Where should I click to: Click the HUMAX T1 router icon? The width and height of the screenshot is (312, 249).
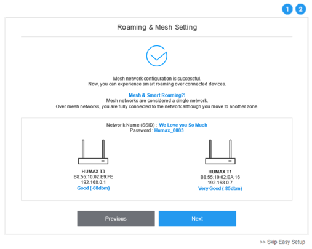(x=220, y=152)
